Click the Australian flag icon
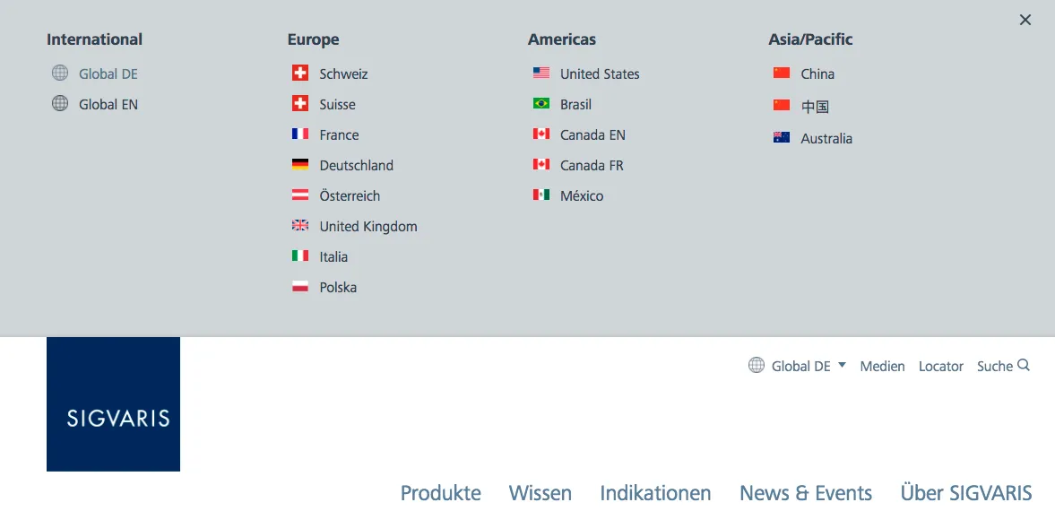Screen dimensions: 1055x511 click(781, 137)
